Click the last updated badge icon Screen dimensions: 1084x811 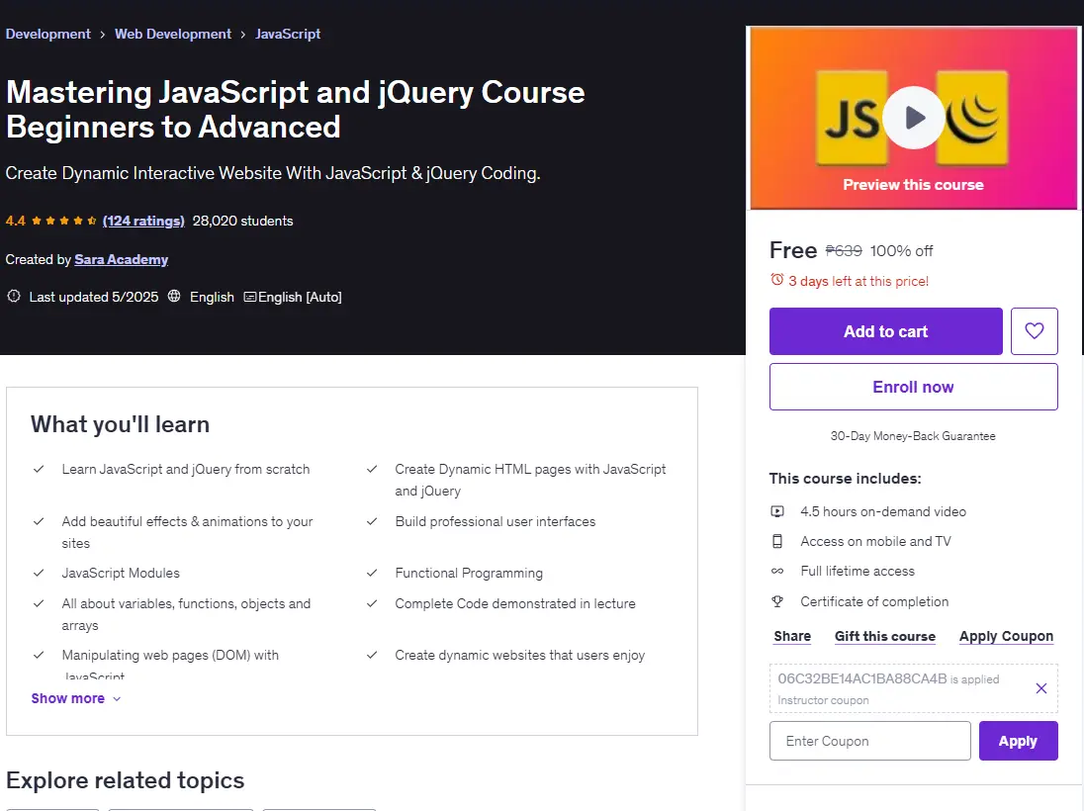[14, 296]
